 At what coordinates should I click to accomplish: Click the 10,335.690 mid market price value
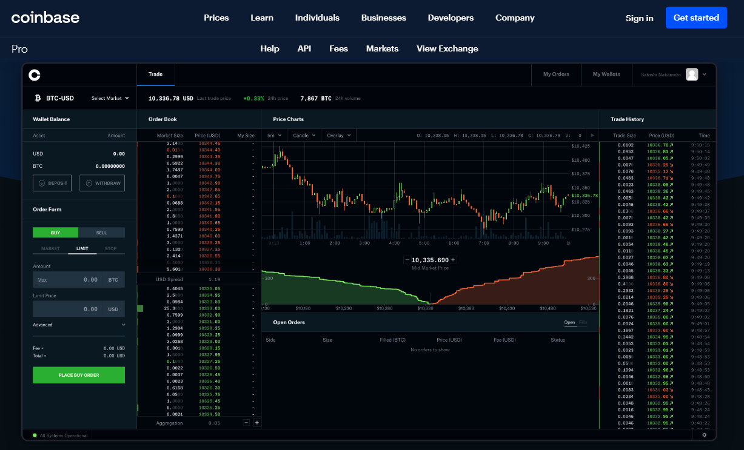click(x=430, y=260)
